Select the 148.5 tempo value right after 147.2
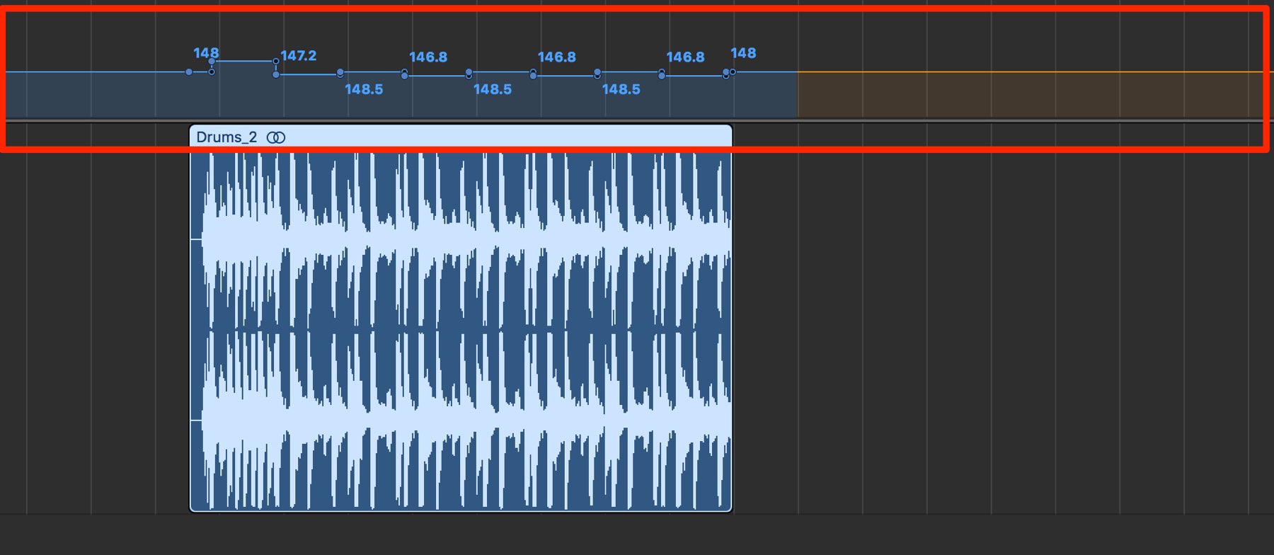The image size is (1274, 555). click(x=364, y=89)
